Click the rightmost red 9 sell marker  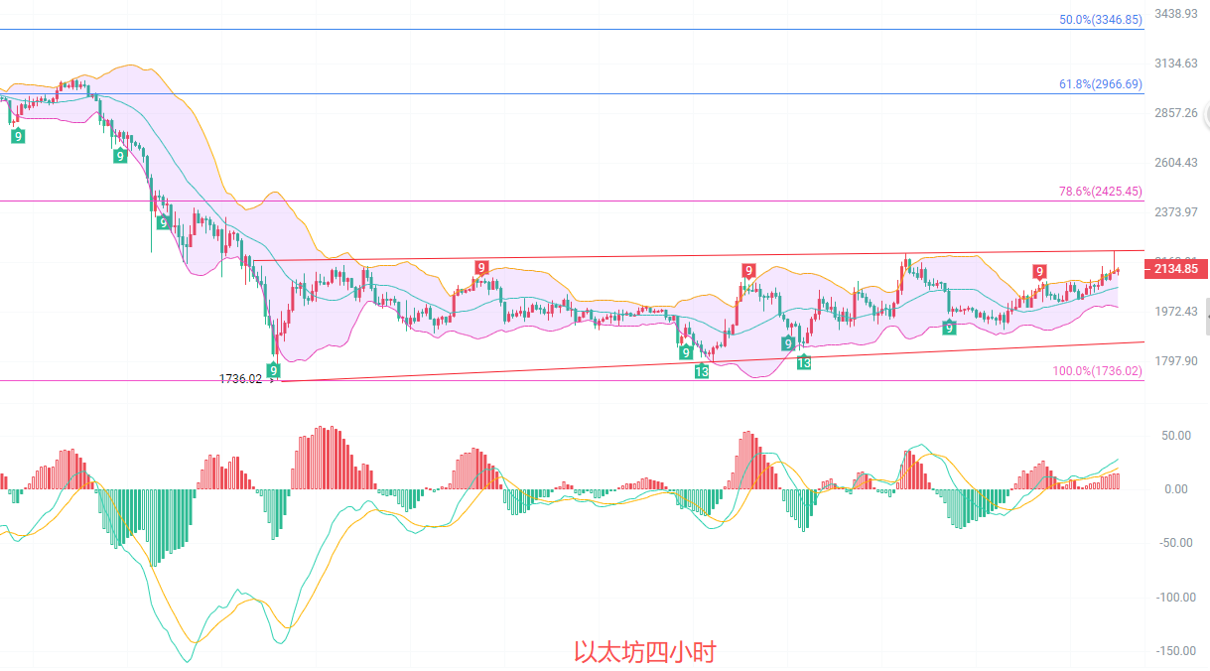[x=1039, y=272]
